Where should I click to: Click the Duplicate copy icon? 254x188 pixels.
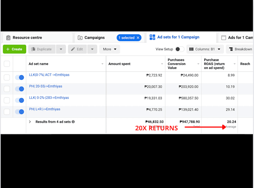click(x=33, y=49)
